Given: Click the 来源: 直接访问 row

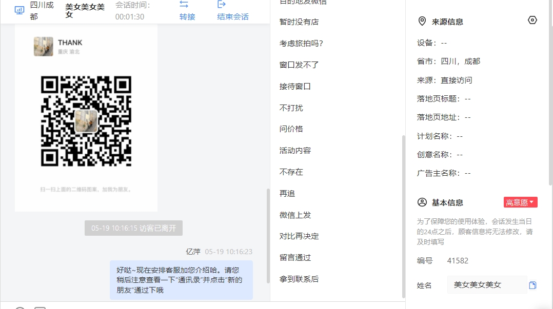Looking at the screenshot, I should [444, 80].
